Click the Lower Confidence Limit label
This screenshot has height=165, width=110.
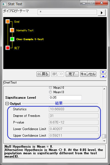pos(30,129)
